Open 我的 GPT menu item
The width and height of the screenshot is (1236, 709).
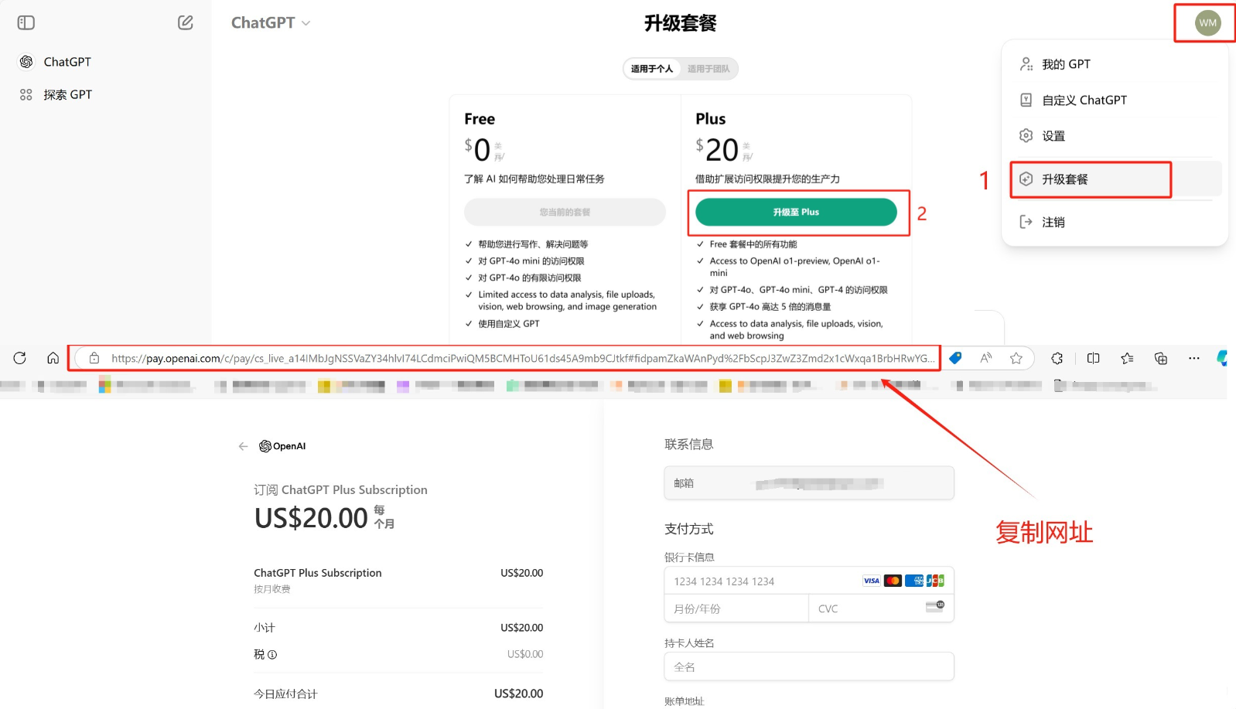1115,64
